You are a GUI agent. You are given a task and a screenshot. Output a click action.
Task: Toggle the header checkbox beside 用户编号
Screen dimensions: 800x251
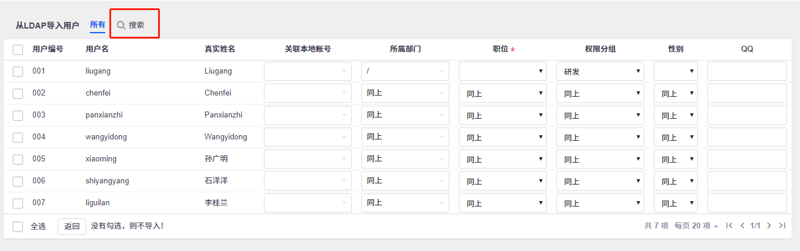(x=18, y=49)
